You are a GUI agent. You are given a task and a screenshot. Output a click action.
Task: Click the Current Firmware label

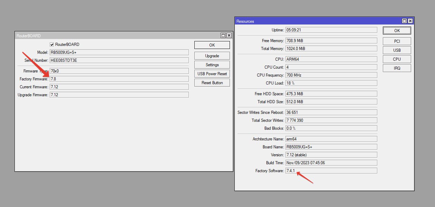[34, 87]
